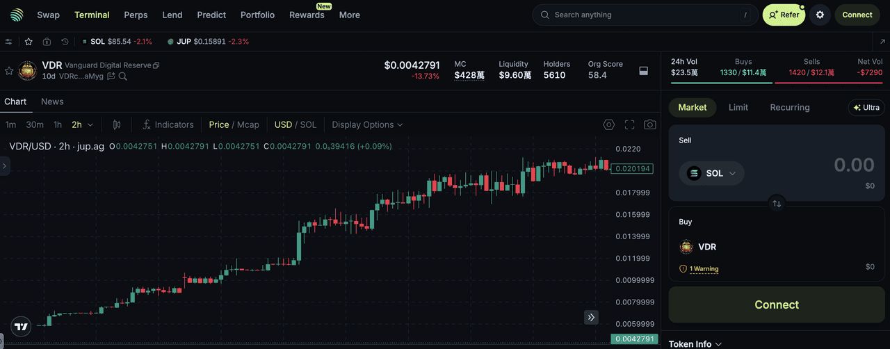Focus the Search anything field

645,15
